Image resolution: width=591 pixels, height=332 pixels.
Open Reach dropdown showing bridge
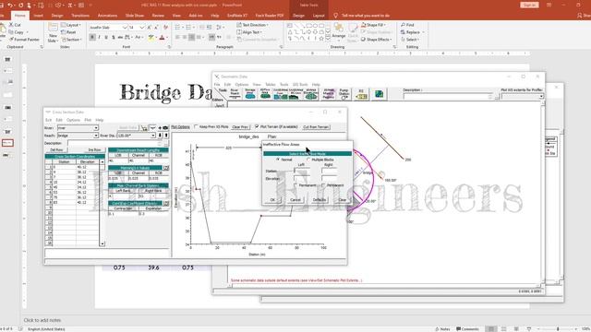click(96, 136)
